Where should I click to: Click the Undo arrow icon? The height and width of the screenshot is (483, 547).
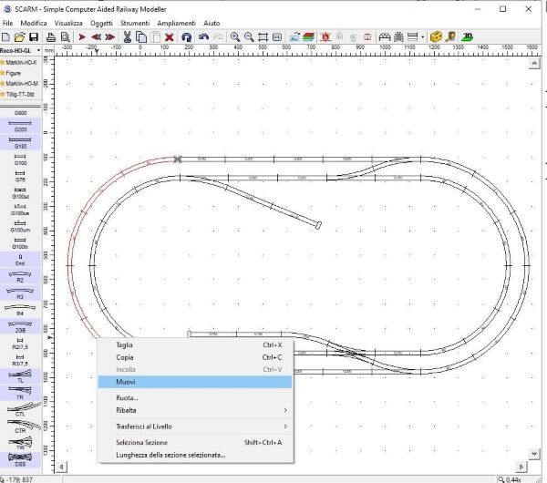204,37
